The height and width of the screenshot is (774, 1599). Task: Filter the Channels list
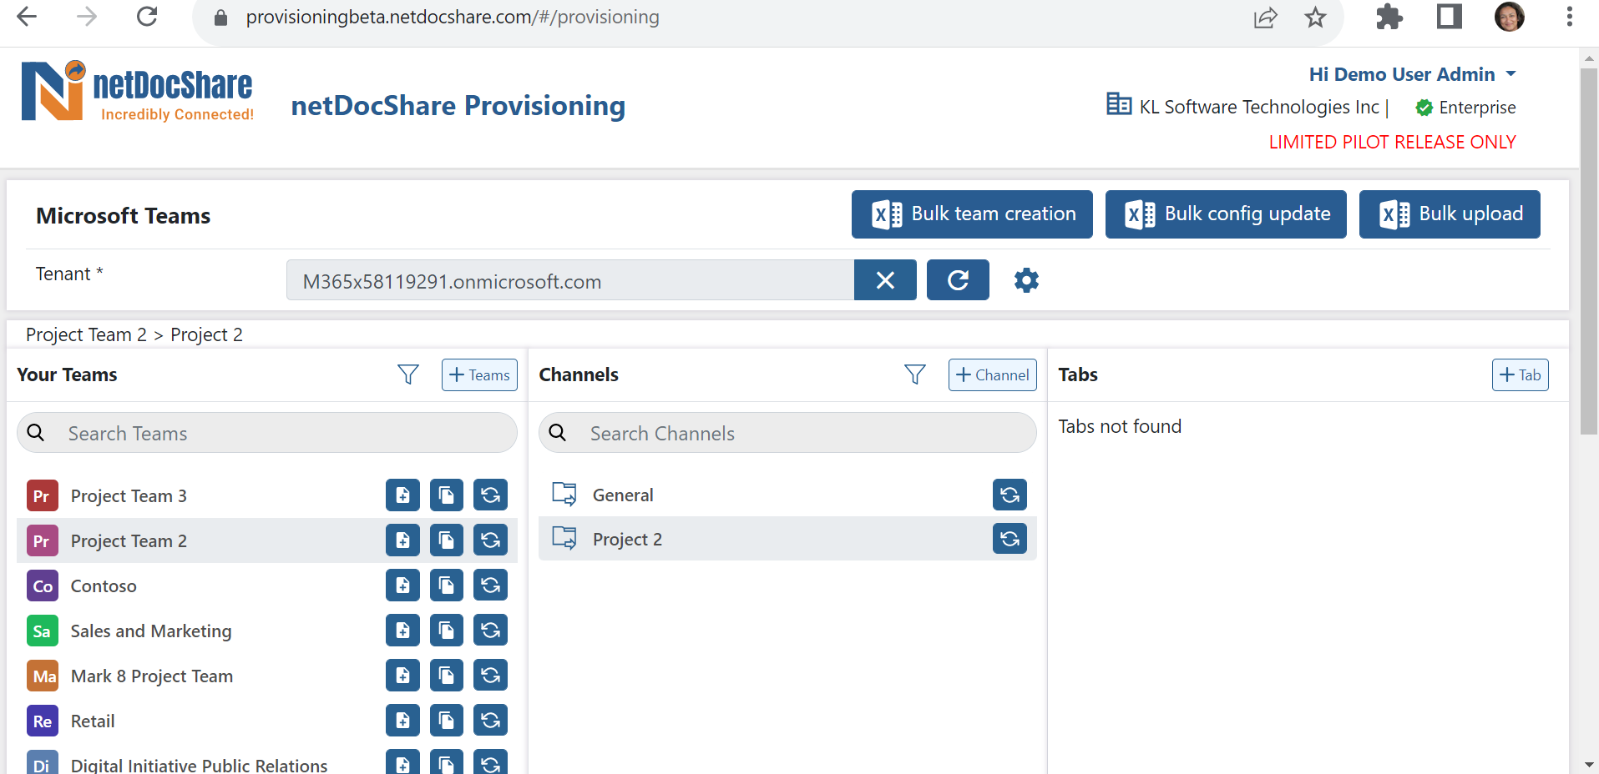coord(915,374)
